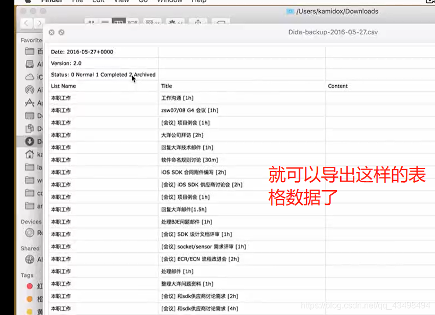Screen dimensions: 435x315
Task: Click the Share toolbar button
Action: pos(198,22)
